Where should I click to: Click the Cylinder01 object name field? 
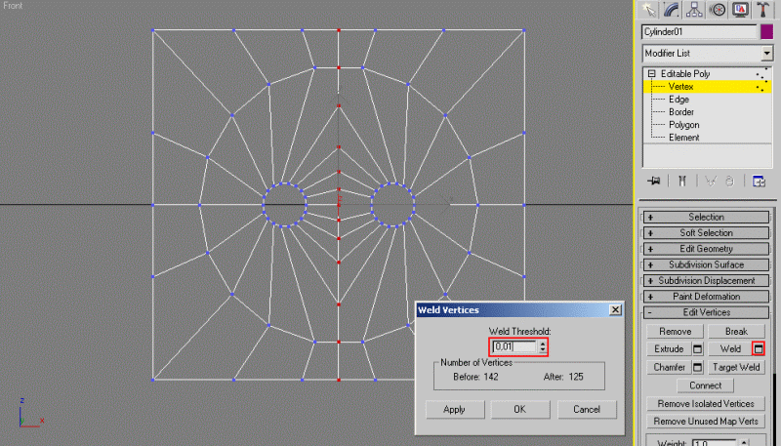pos(699,32)
